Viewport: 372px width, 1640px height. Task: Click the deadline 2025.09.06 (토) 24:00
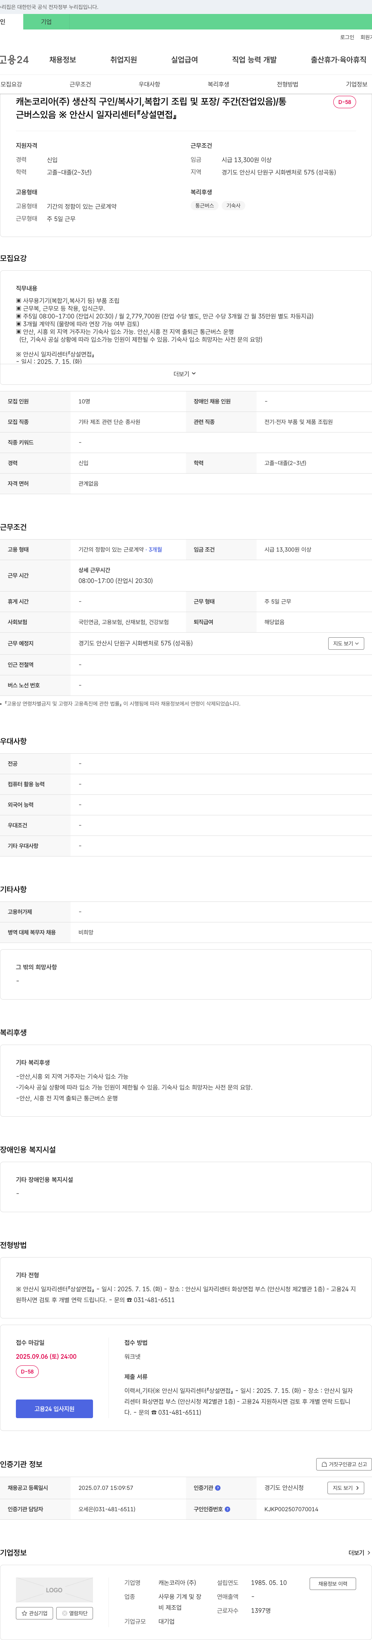tap(46, 1356)
